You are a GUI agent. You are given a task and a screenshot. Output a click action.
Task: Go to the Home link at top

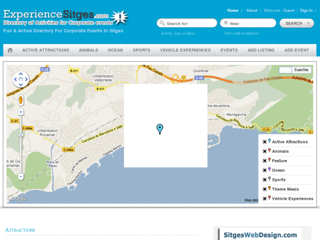(x=233, y=11)
